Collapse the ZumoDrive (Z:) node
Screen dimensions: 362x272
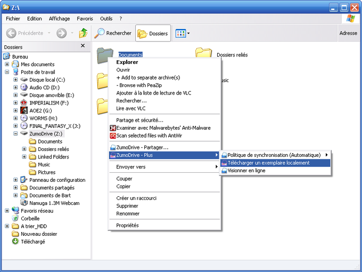coord(15,133)
